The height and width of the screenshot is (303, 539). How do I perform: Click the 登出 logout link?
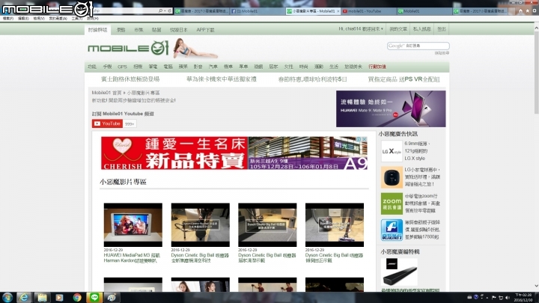(442, 29)
